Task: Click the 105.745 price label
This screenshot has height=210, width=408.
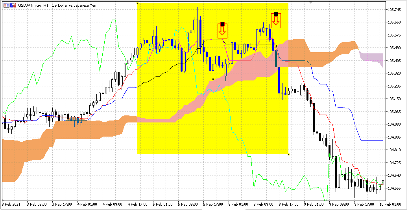Action: tap(394, 9)
